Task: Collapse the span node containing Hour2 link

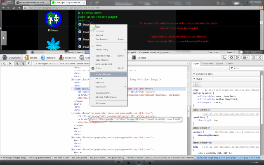Action: (x=73, y=113)
